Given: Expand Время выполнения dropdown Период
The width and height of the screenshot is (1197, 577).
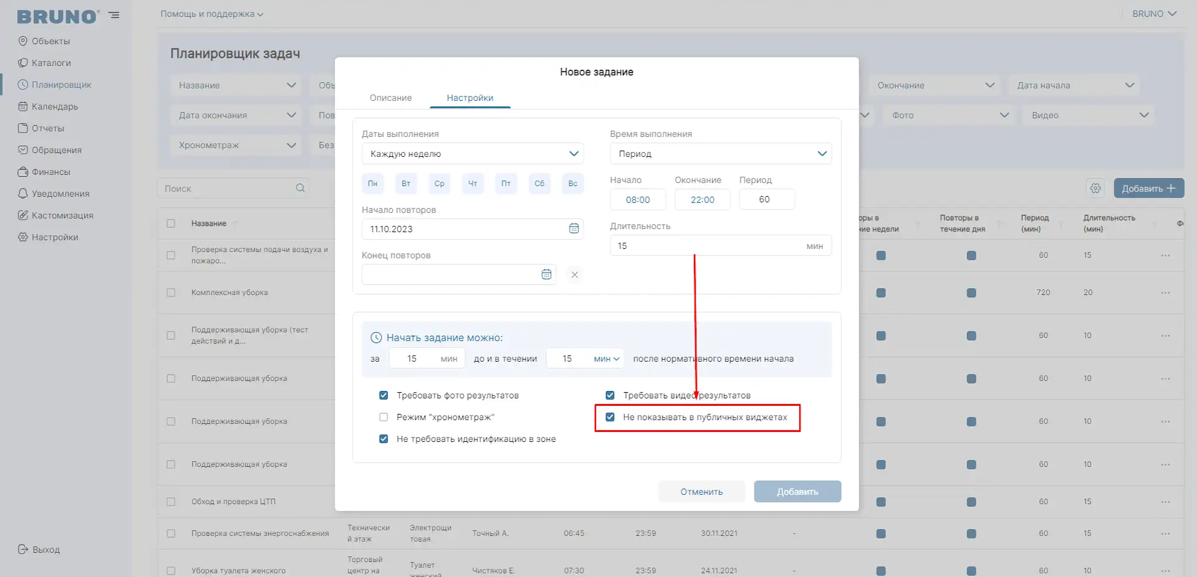Looking at the screenshot, I should (x=721, y=154).
